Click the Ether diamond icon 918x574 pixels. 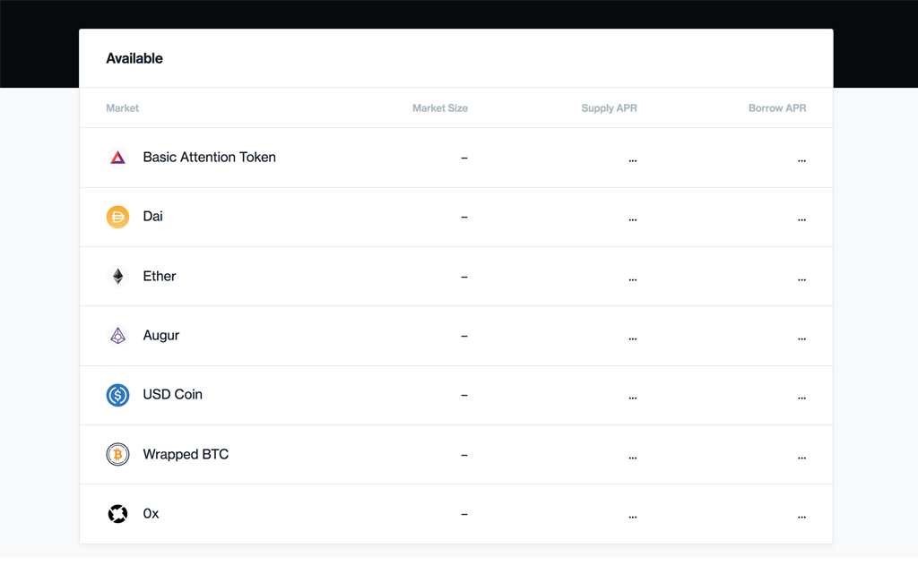pyautogui.click(x=117, y=276)
